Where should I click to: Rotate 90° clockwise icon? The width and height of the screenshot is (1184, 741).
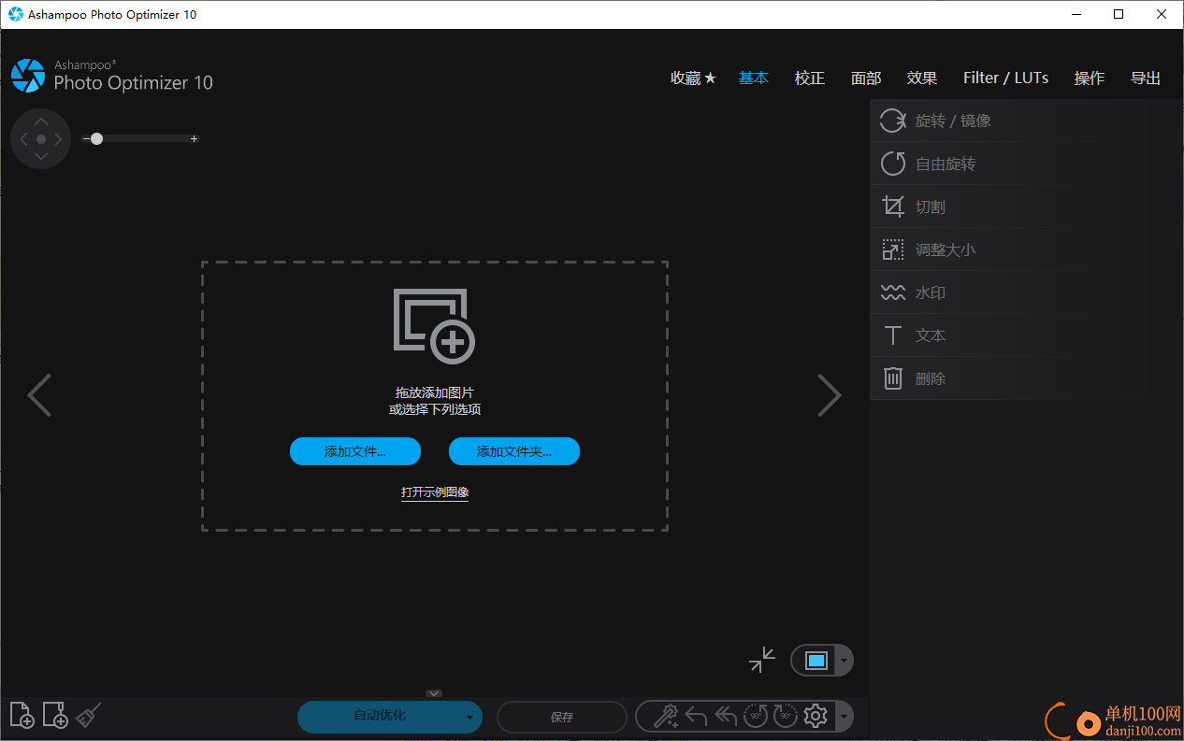786,716
